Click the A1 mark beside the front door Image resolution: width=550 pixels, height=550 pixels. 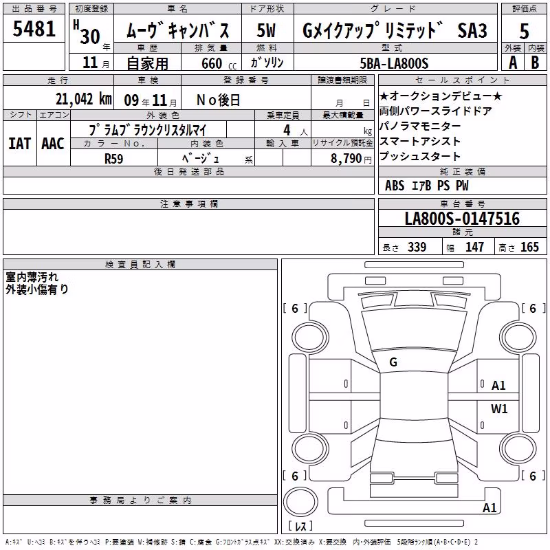(498, 386)
